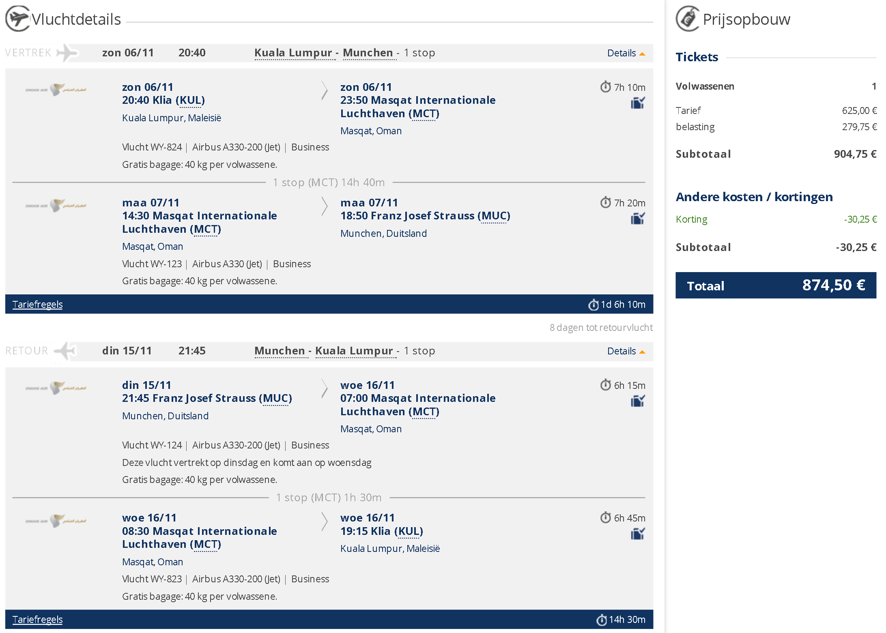Screen dimensions: 886x633
Task: Click MUC code at 18:50 arrival
Action: (x=494, y=216)
